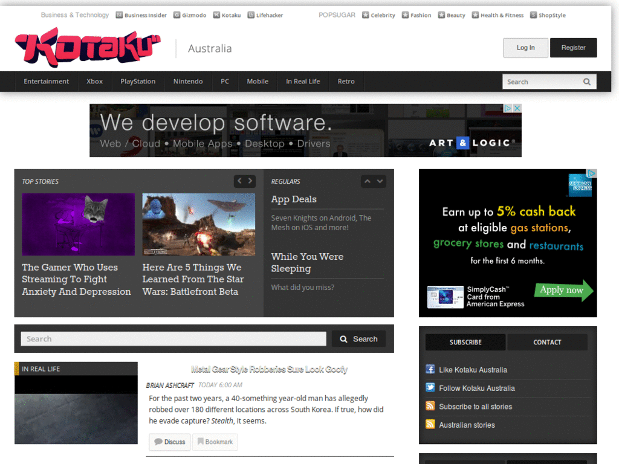Go to previous Top Stories slide
This screenshot has height=464, width=619.
click(239, 181)
